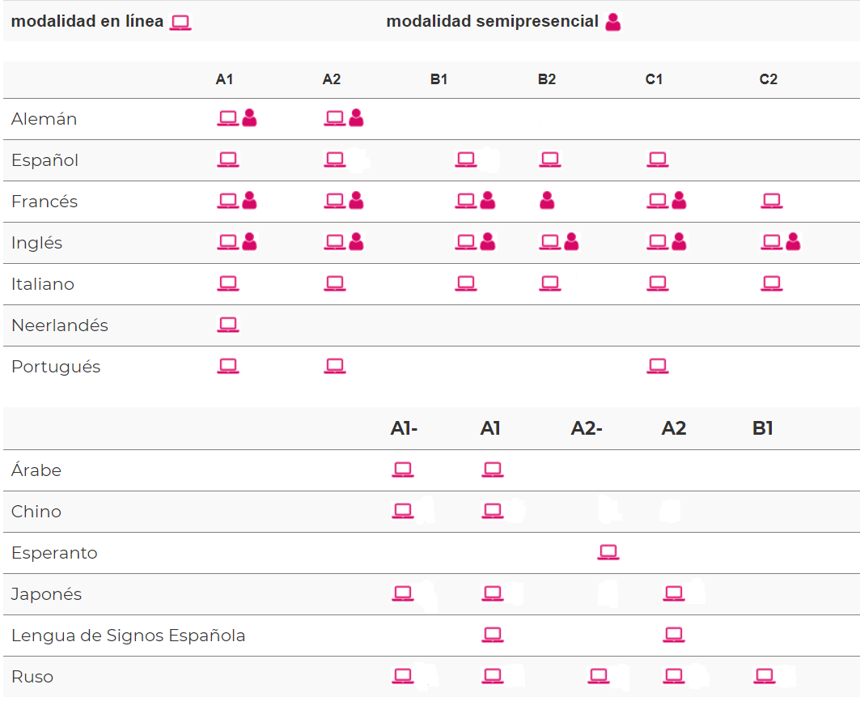
Task: Click the Inglés row label
Action: (x=36, y=243)
